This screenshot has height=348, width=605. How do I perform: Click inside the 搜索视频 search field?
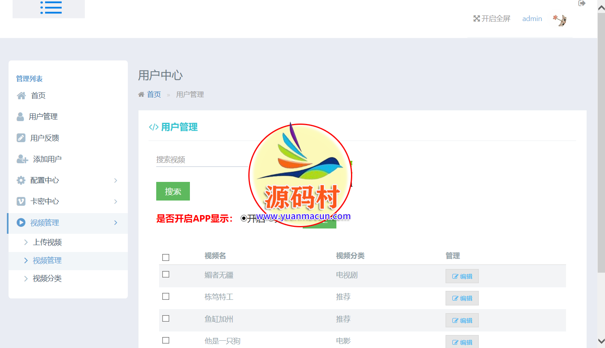(201, 160)
